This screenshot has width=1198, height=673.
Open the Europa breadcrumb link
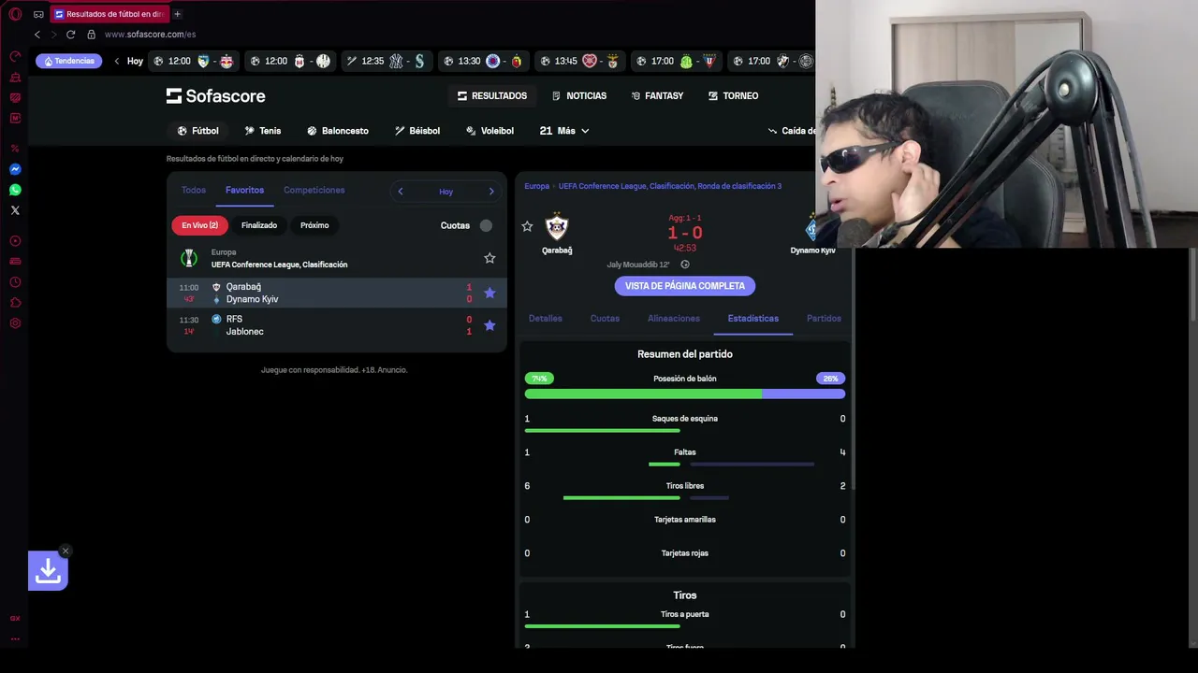pyautogui.click(x=537, y=186)
